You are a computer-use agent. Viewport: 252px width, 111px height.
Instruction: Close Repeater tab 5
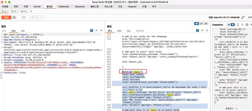[x=15, y=11]
